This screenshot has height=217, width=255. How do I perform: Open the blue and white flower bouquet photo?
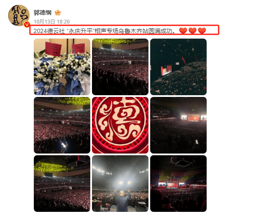(62, 67)
